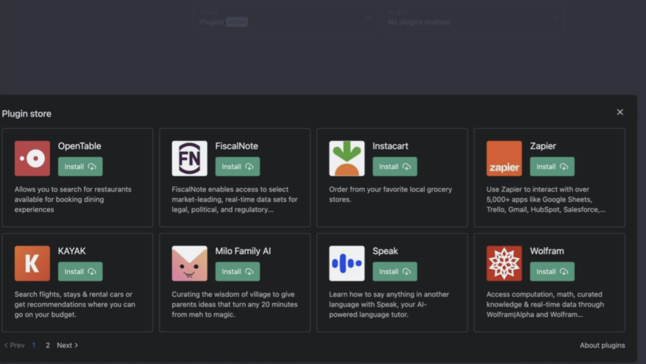Open the About plugins link
The image size is (646, 364).
(602, 345)
